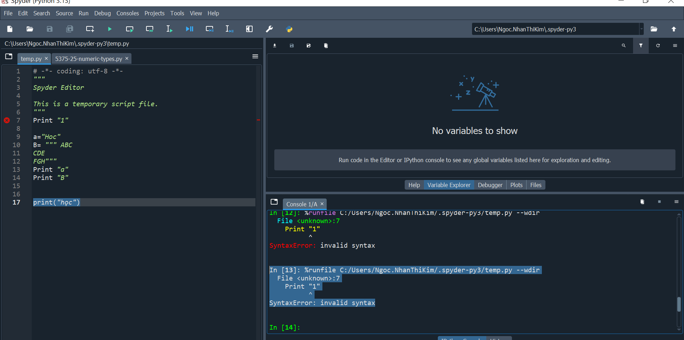
Task: Close the 5375-25-numeric-types.py tab
Action: [127, 58]
